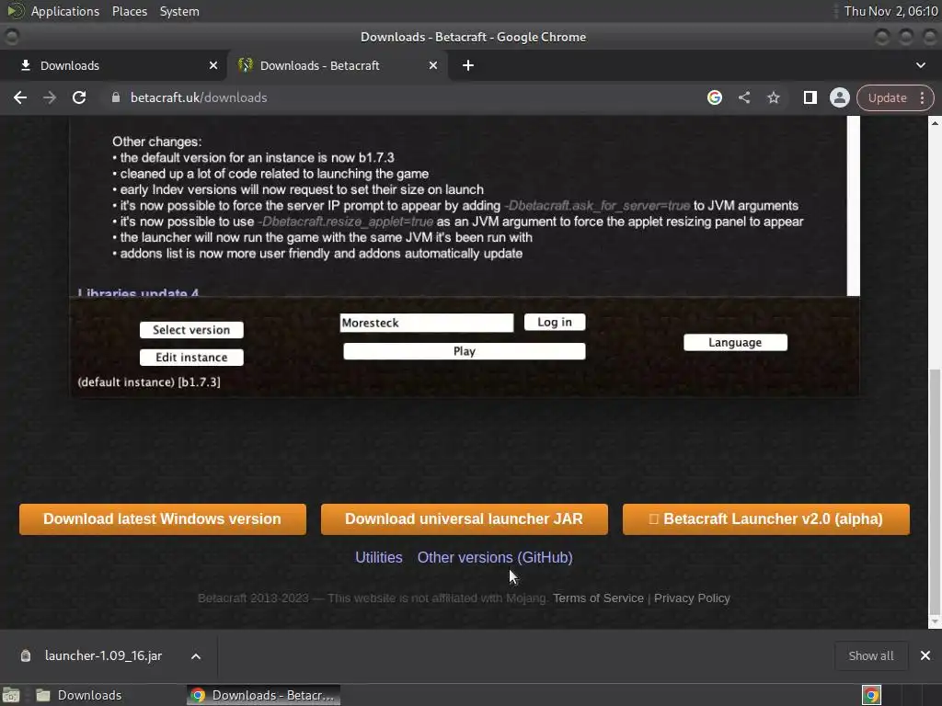Viewport: 942px width, 706px height.
Task: Click the desktop menu logo icon
Action: pyautogui.click(x=15, y=11)
